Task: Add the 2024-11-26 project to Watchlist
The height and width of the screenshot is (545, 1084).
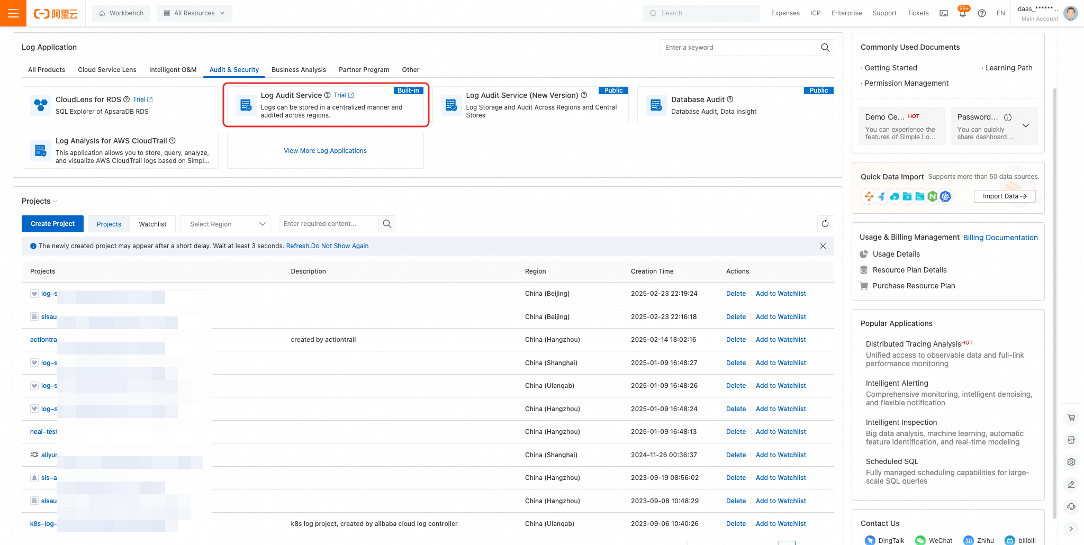Action: (x=781, y=455)
